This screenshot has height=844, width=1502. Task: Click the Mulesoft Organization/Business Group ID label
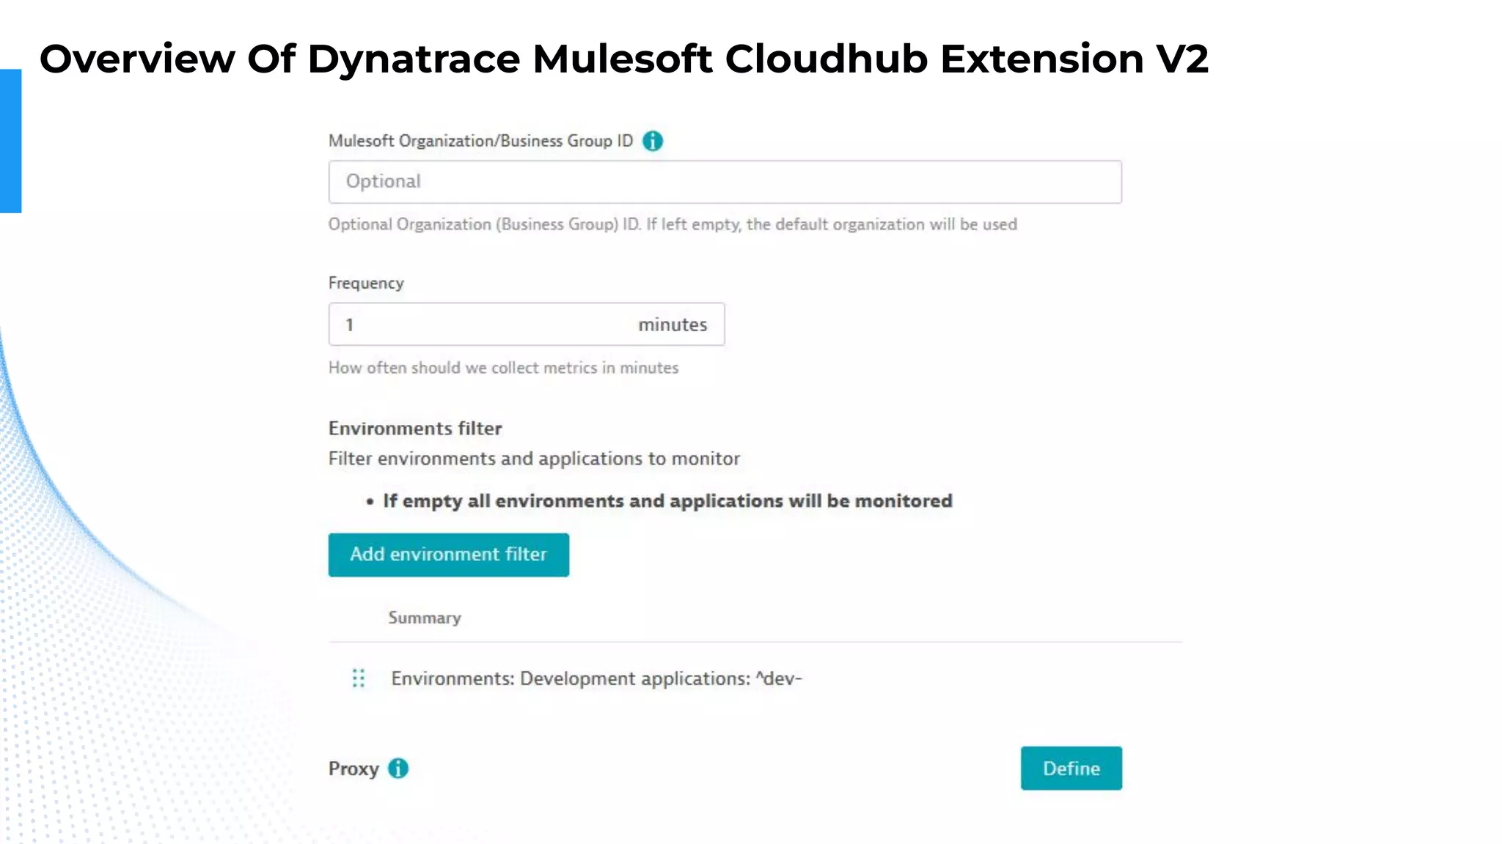[x=480, y=141]
